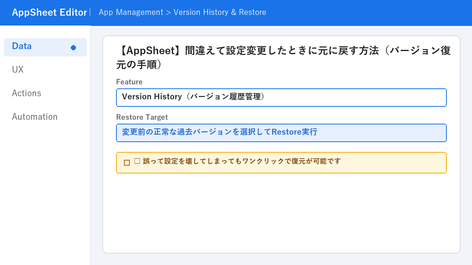The image size is (472, 265).
Task: Focus the Restore Target field
Action: 281,133
